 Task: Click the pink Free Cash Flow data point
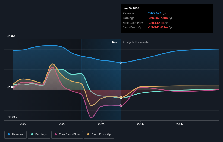(121, 105)
